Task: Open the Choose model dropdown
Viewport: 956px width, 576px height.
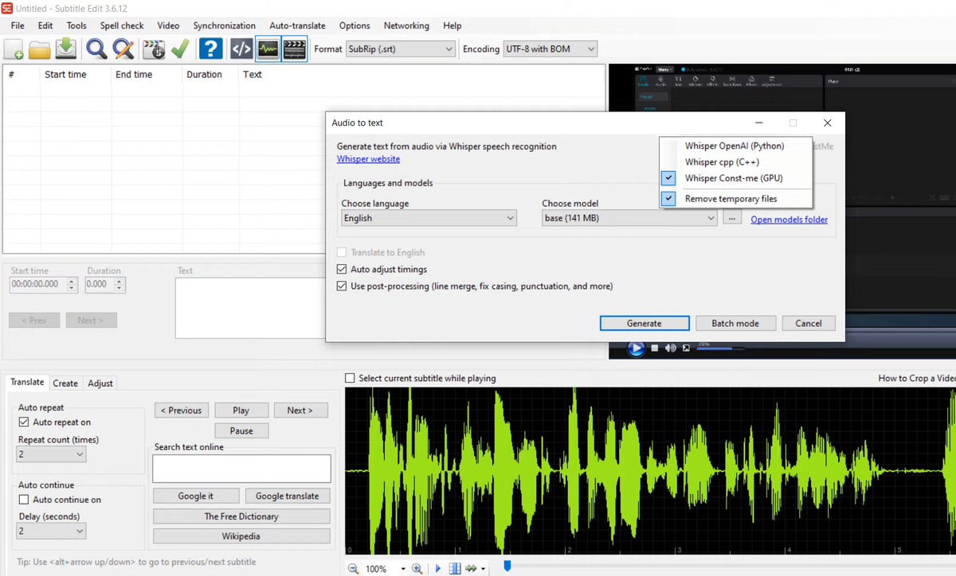Action: [x=629, y=218]
